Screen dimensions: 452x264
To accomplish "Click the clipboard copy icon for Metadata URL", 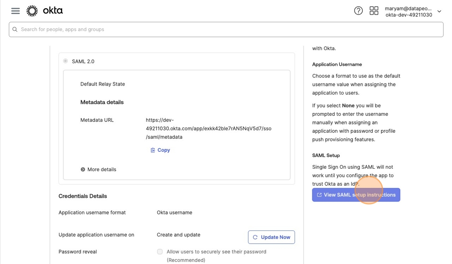I will (x=153, y=150).
